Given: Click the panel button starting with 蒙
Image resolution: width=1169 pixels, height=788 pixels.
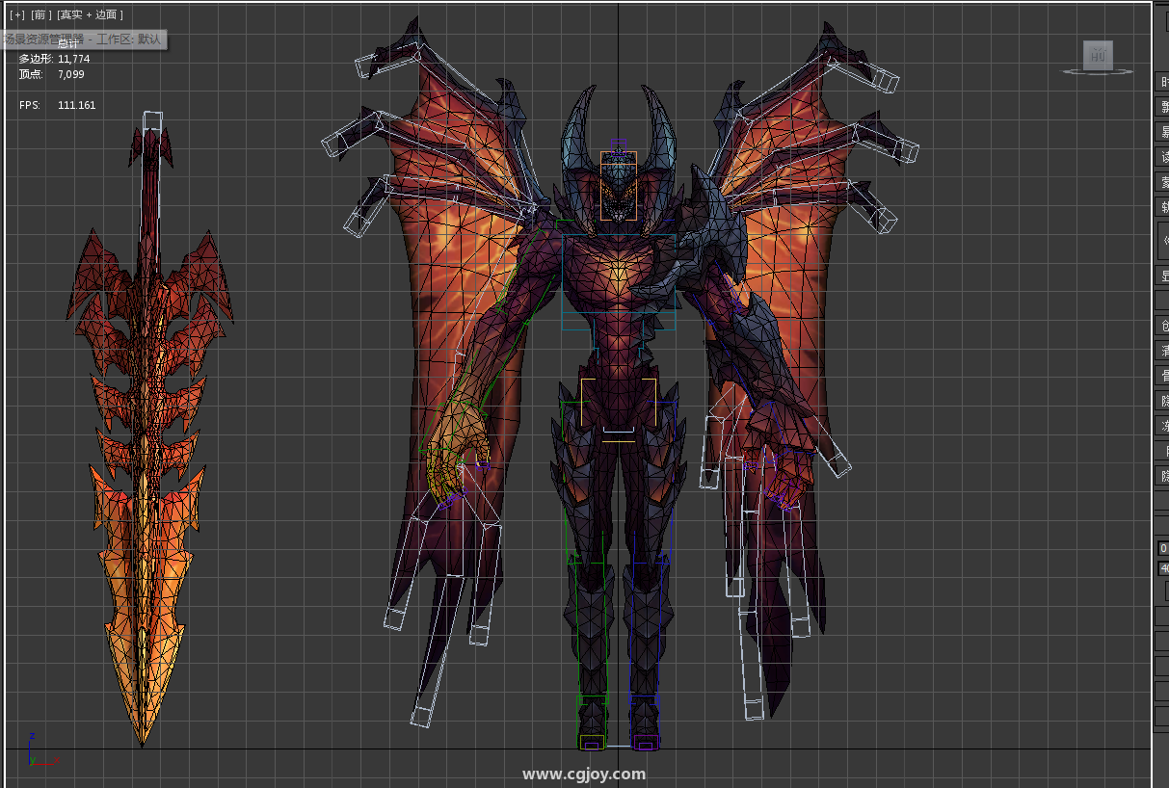Looking at the screenshot, I should pos(1163,182).
